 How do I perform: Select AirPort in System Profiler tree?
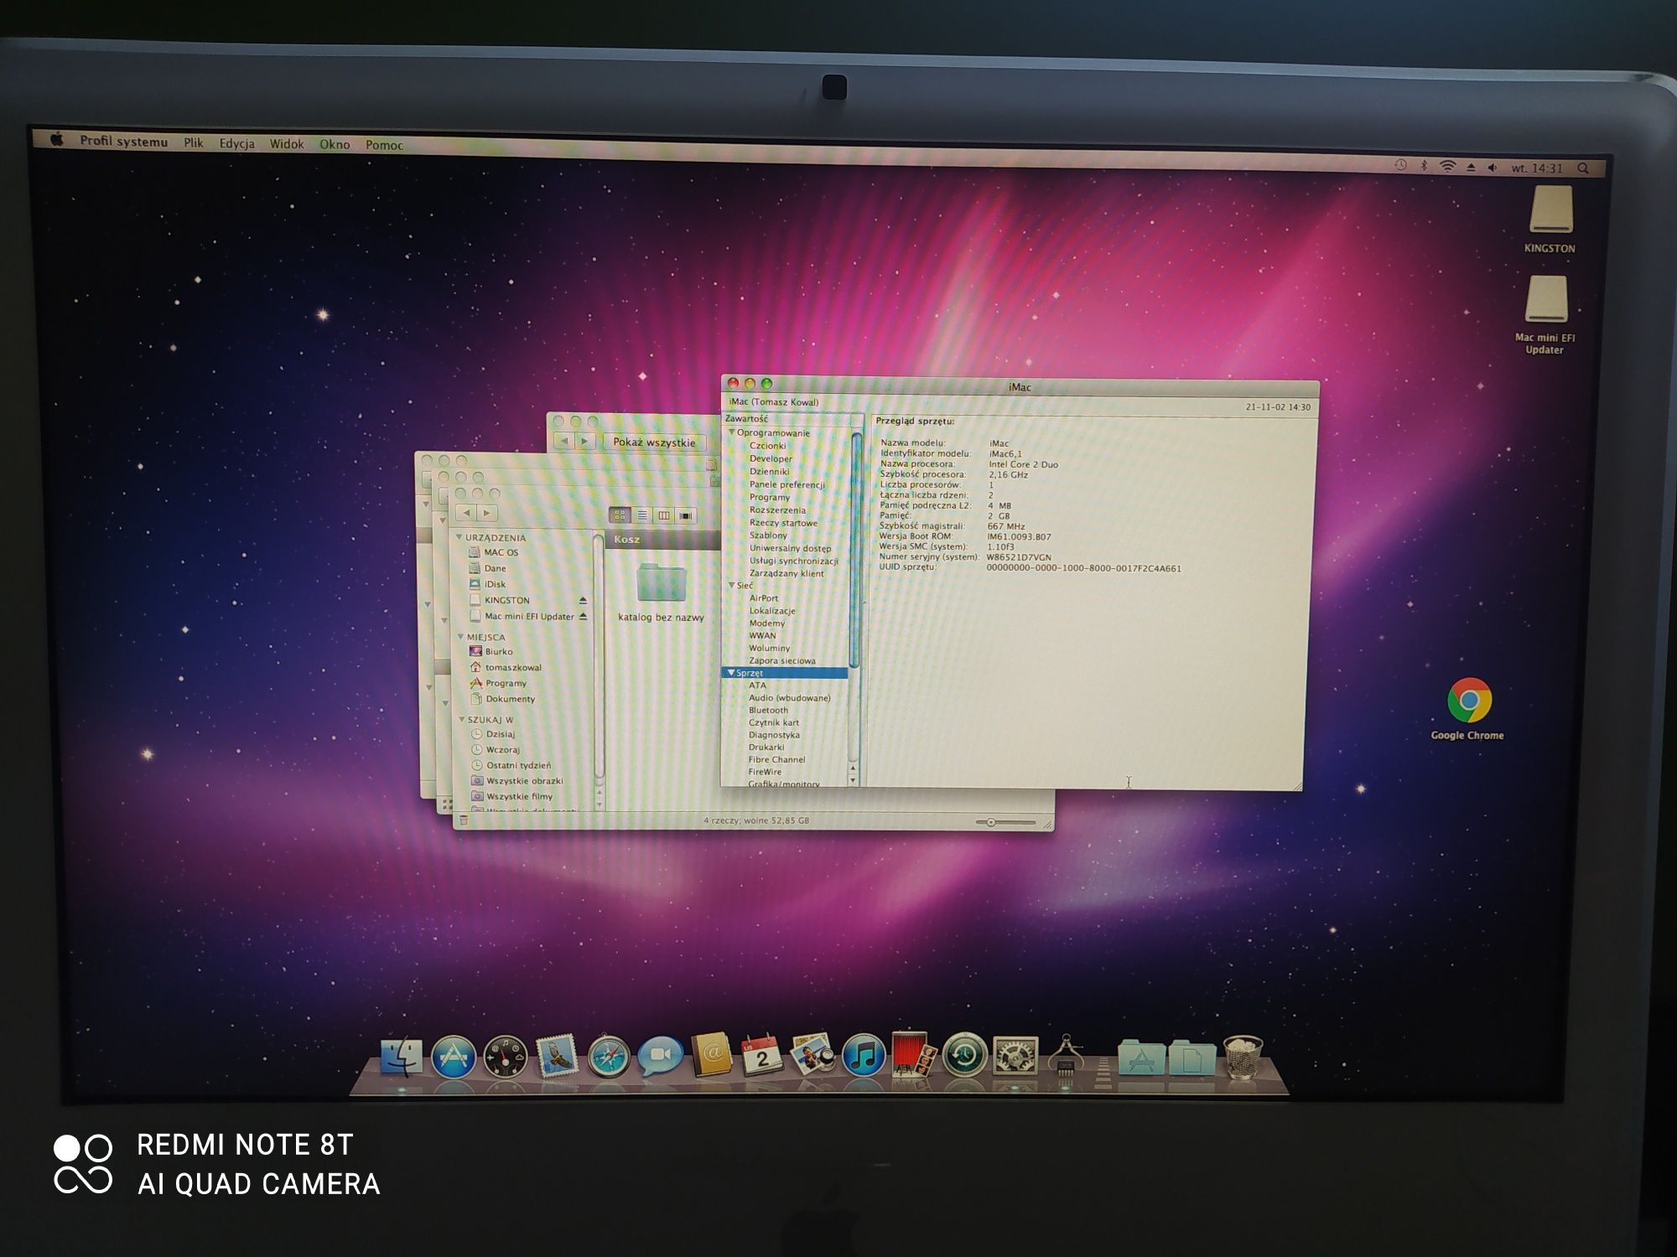coord(764,597)
